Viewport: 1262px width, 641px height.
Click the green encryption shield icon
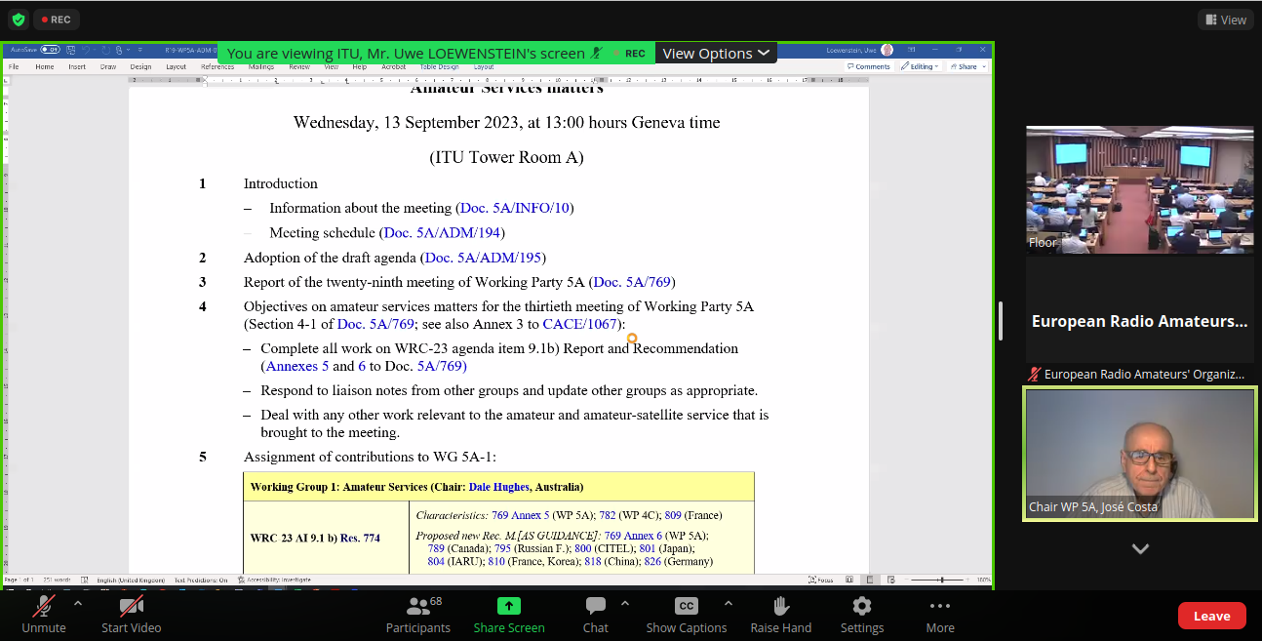tap(19, 20)
